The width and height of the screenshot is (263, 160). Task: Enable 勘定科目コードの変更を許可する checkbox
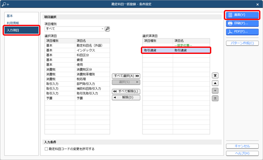46,149
